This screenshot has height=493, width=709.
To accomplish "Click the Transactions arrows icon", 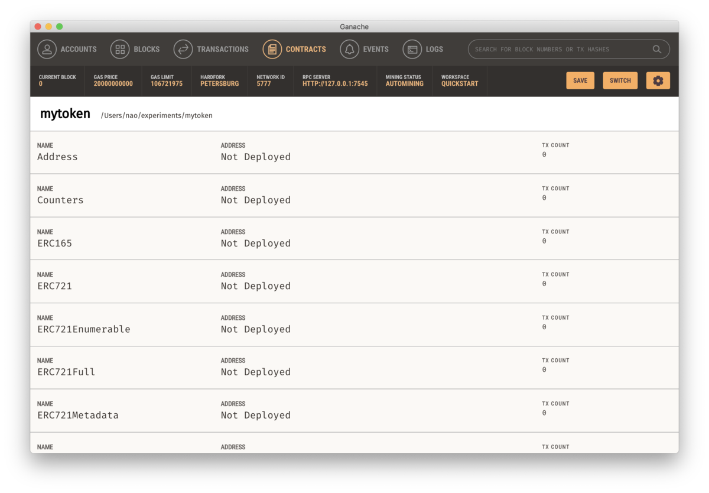I will point(183,49).
